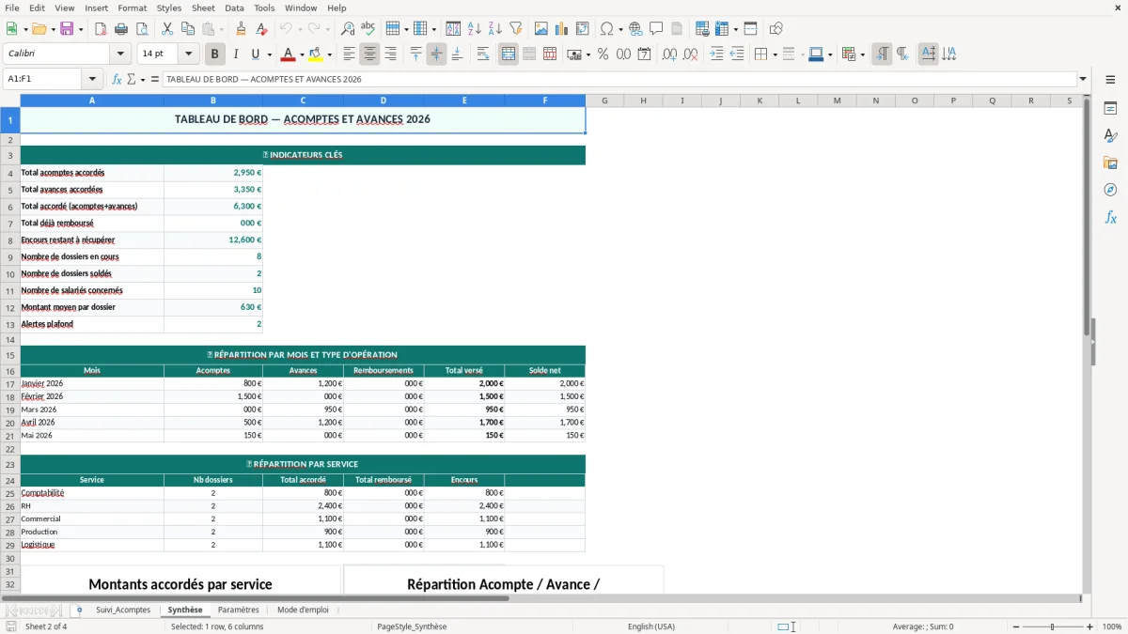Toggle Italic formatting
The height and width of the screenshot is (634, 1128).
235,54
